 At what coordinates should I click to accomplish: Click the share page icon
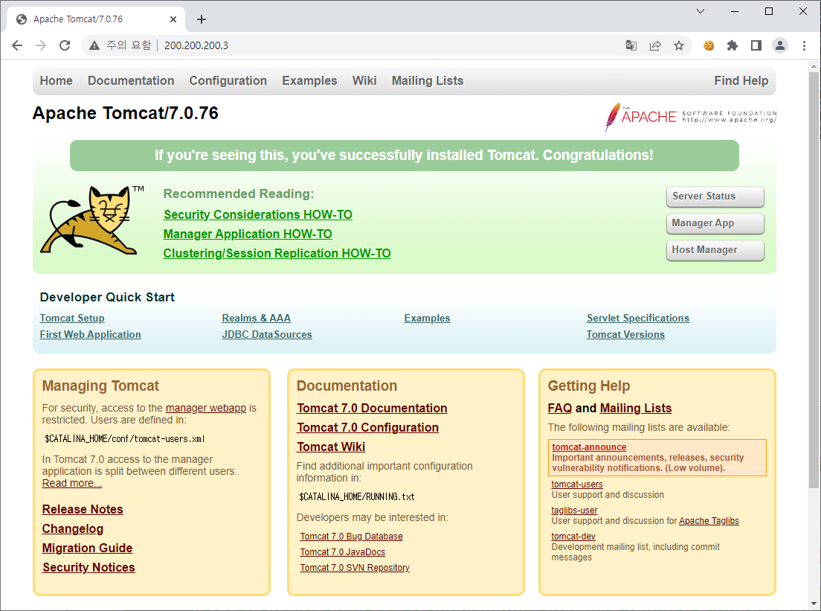pos(655,45)
